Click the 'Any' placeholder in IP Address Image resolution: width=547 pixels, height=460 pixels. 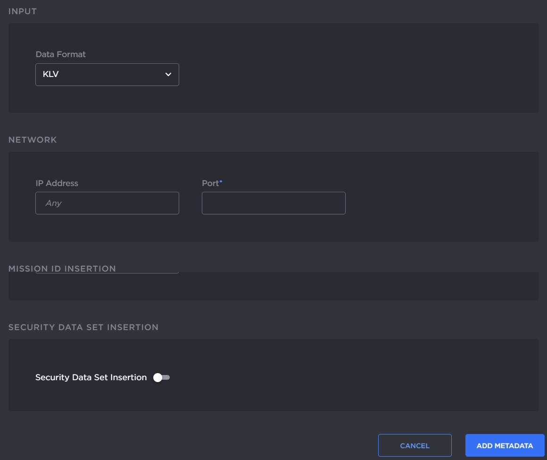tap(54, 203)
